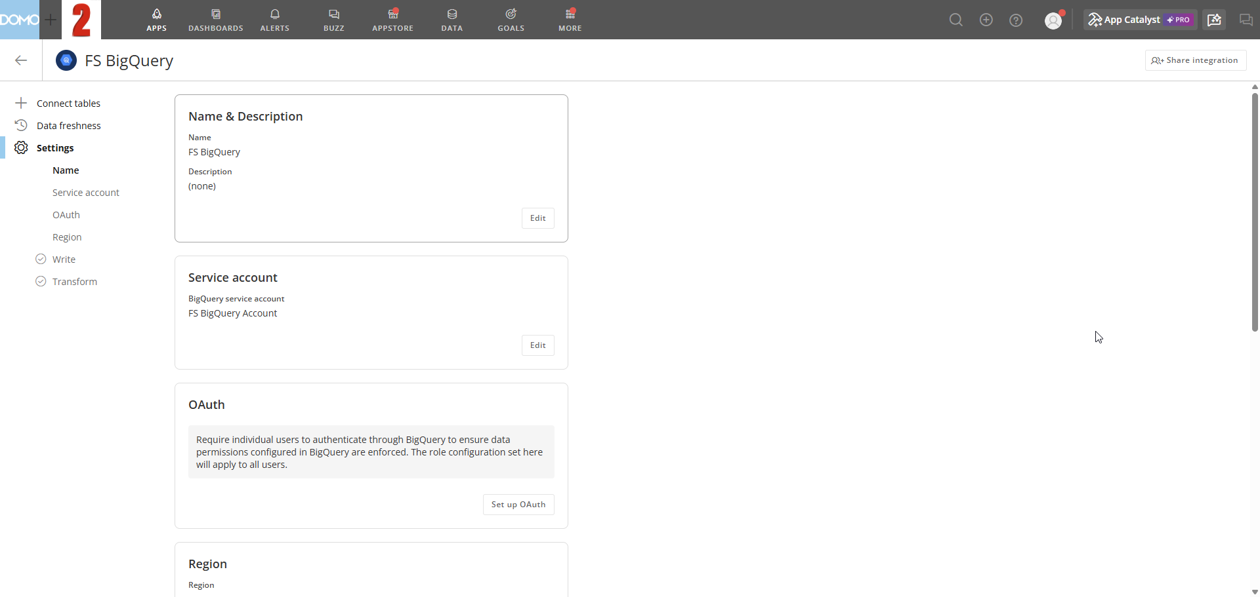Image resolution: width=1260 pixels, height=597 pixels.
Task: Go back using the left arrow
Action: pyautogui.click(x=21, y=60)
